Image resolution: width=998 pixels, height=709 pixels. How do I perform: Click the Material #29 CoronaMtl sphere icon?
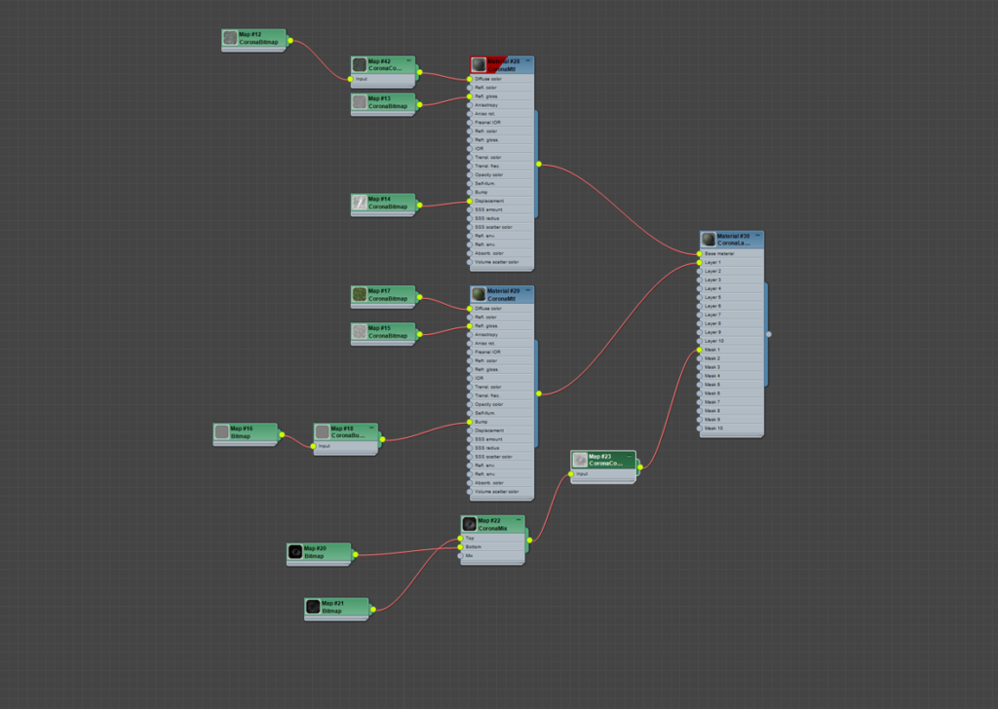pos(477,293)
